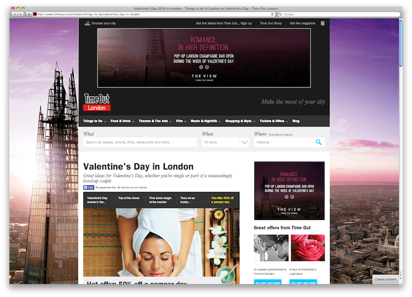Image resolution: width=412 pixels, height=297 pixels.
Task: Go forward with the browser forward arrow
Action: (x=21, y=14)
